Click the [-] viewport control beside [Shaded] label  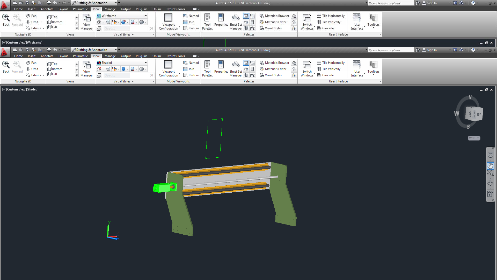[4, 89]
